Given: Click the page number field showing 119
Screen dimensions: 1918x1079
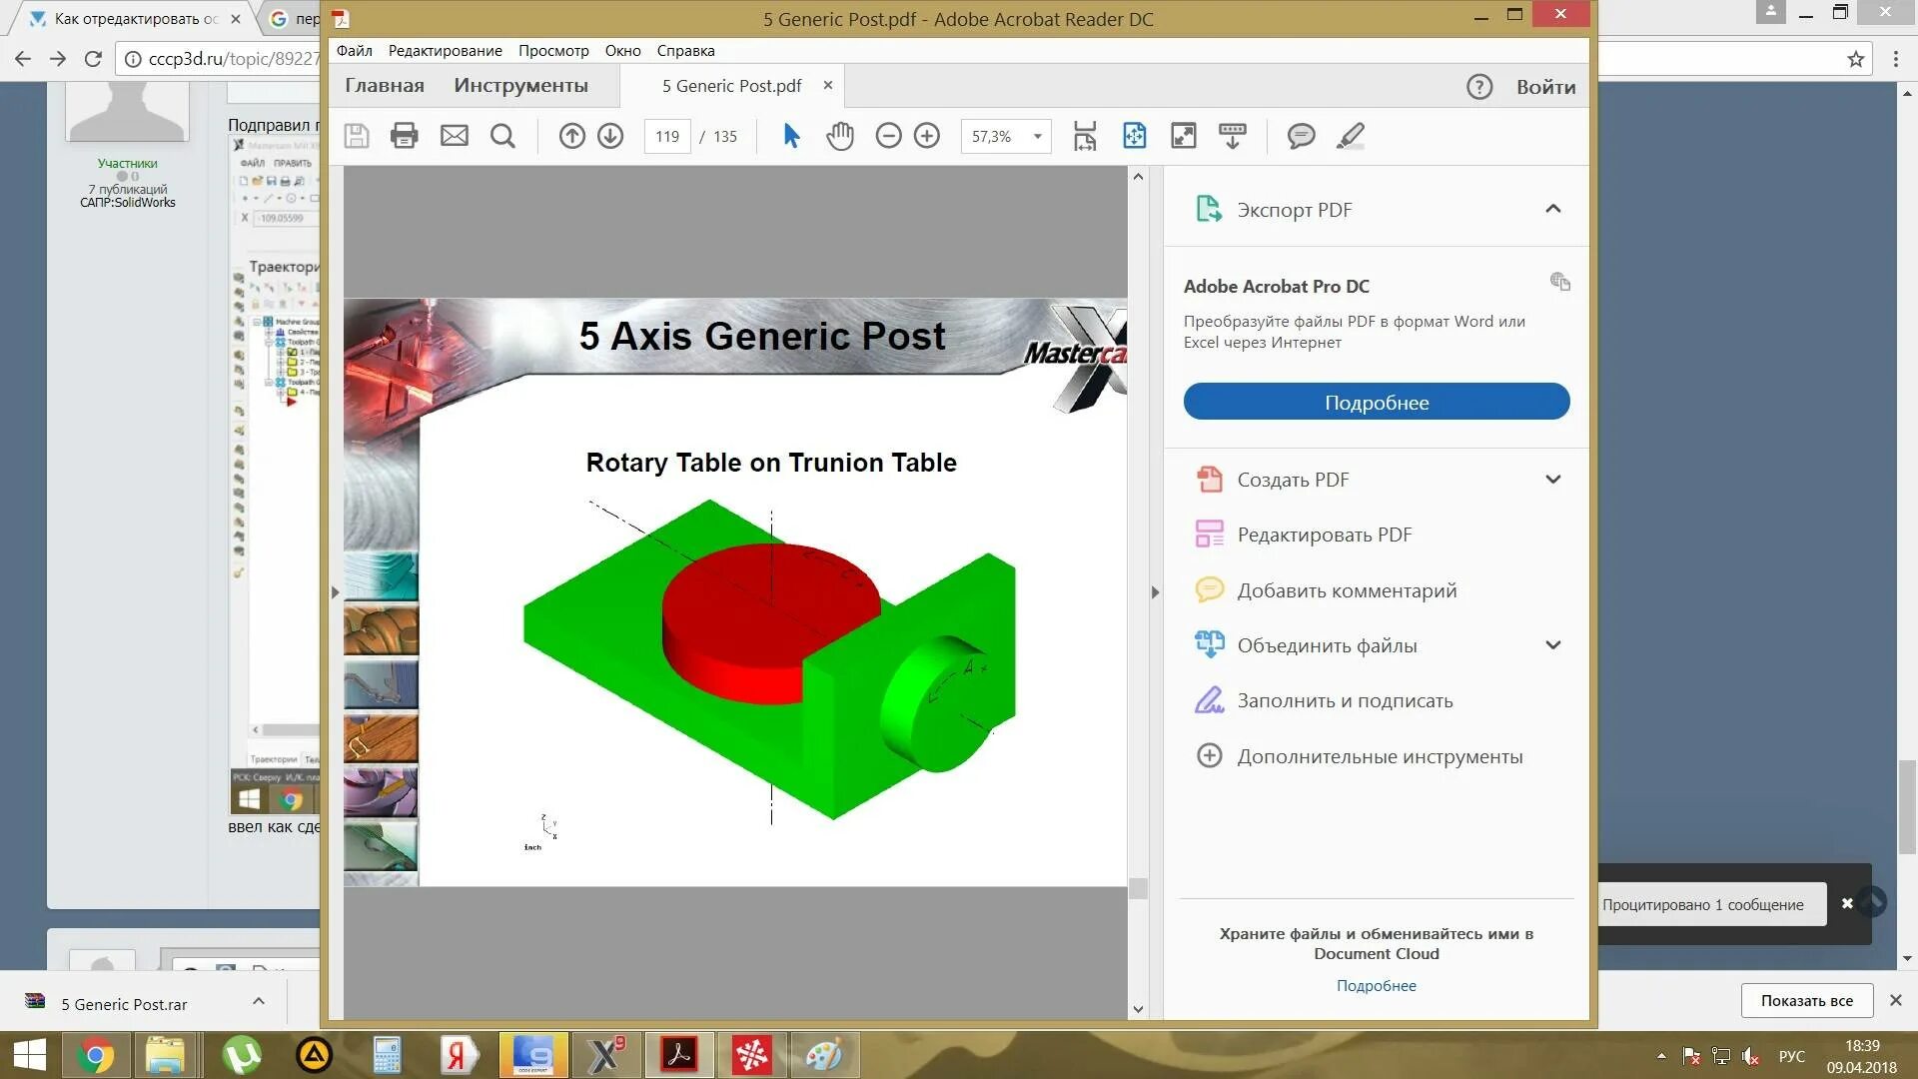Looking at the screenshot, I should pyautogui.click(x=667, y=136).
